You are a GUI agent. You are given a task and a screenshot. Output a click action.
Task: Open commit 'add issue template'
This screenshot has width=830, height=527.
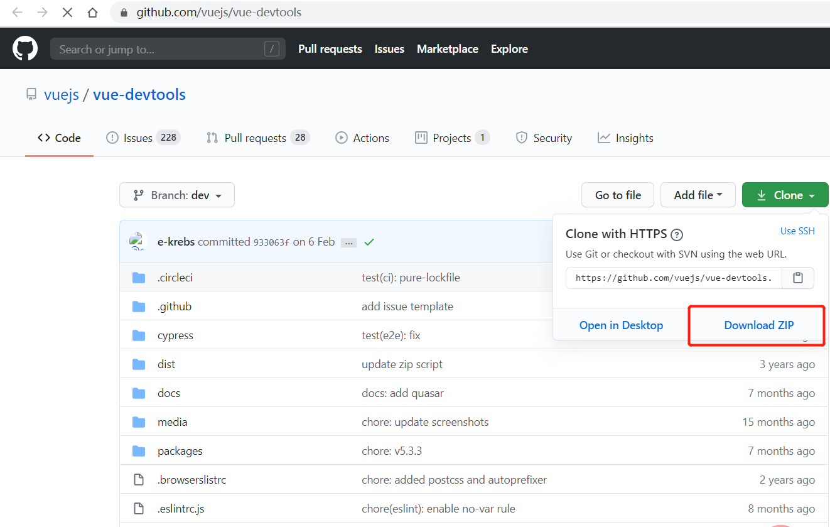coord(407,307)
